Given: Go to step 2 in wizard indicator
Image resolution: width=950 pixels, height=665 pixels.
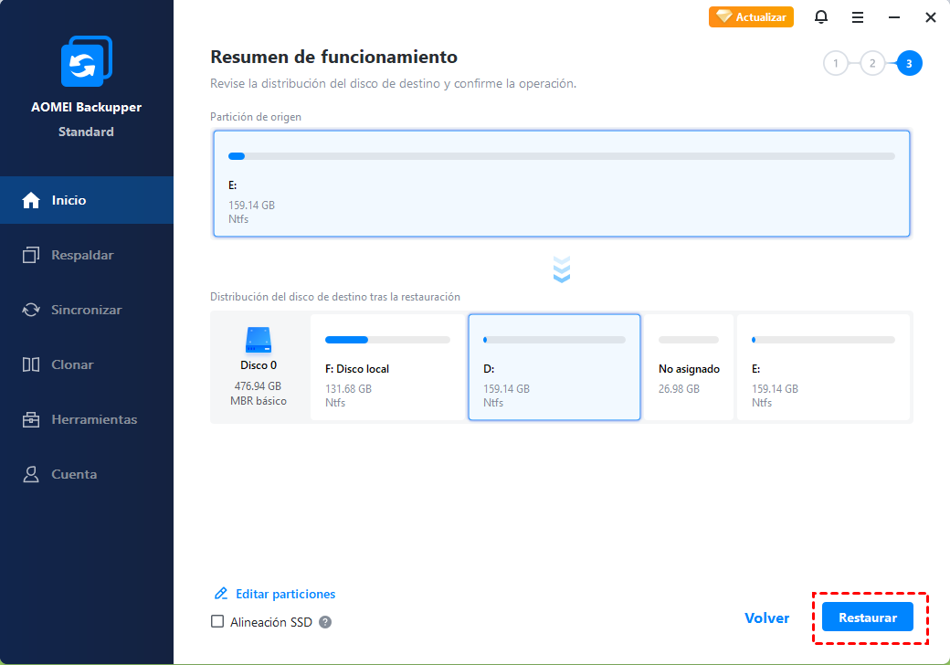Looking at the screenshot, I should tap(872, 63).
